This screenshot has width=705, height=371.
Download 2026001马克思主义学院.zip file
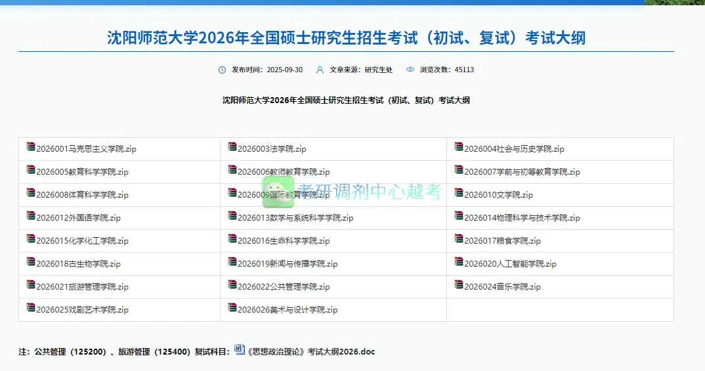click(87, 149)
